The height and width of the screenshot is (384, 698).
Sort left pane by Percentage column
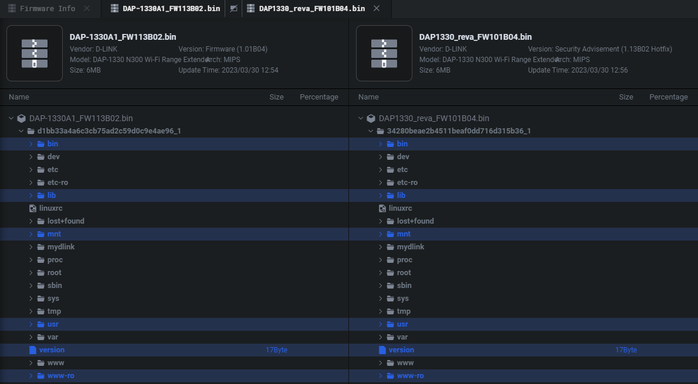point(319,97)
